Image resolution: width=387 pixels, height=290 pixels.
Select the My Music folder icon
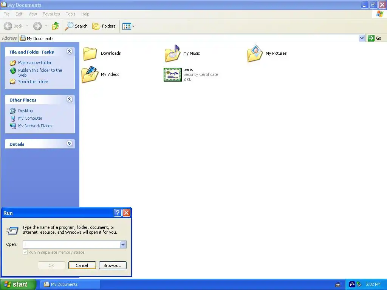coord(172,53)
